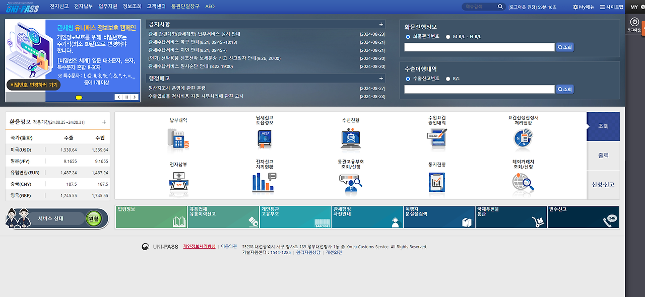
Task: Click the 로그아웃 power icon
Action: click(x=634, y=22)
